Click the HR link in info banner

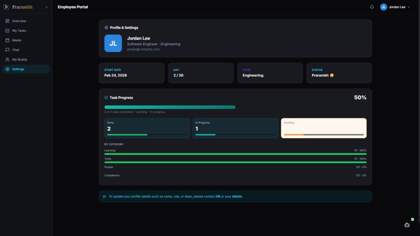click(218, 196)
